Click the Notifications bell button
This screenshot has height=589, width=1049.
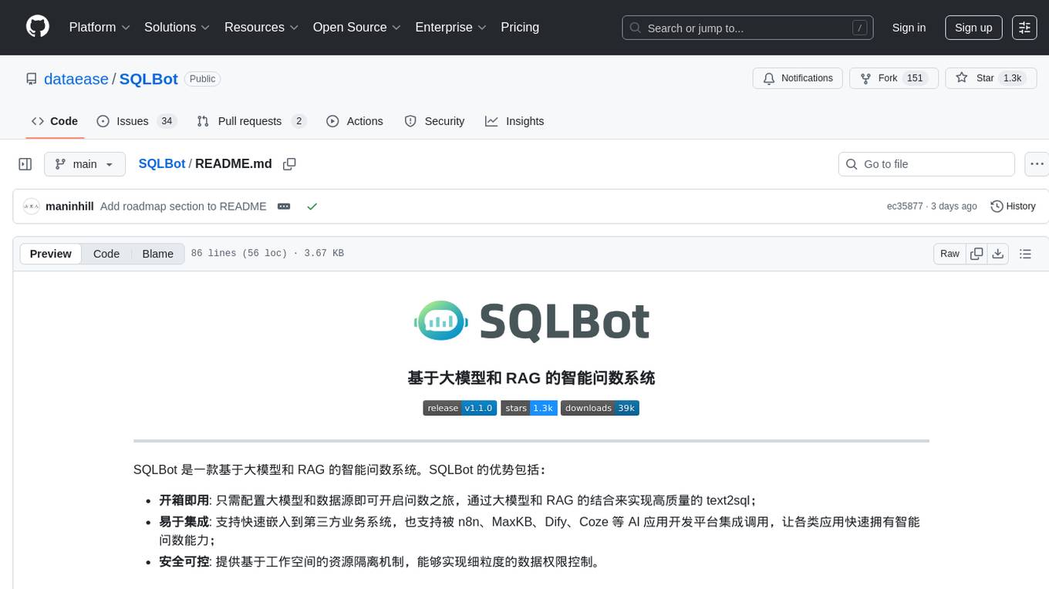[x=798, y=79]
